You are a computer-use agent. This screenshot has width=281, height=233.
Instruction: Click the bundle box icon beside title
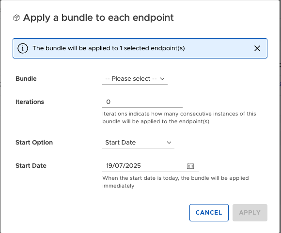(x=16, y=18)
